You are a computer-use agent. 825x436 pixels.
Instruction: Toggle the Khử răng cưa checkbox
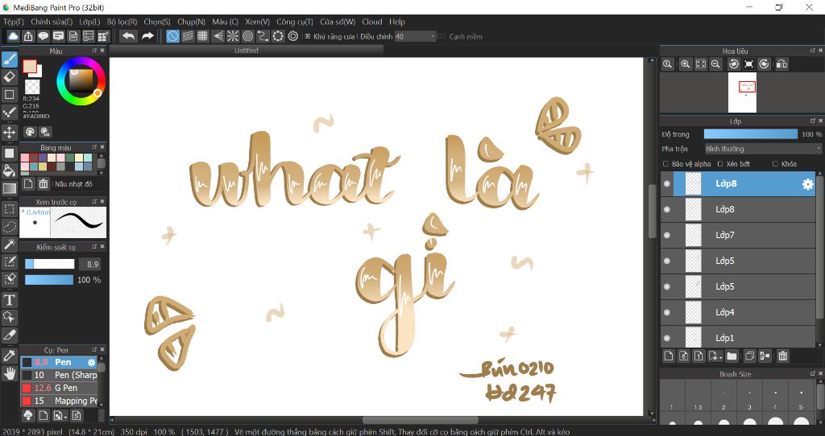click(308, 36)
